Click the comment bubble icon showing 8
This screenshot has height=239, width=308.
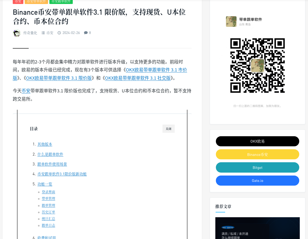(x=86, y=33)
